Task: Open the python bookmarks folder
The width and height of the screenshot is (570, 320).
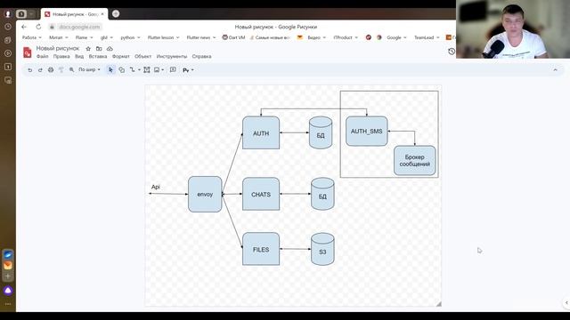Action: [x=130, y=37]
